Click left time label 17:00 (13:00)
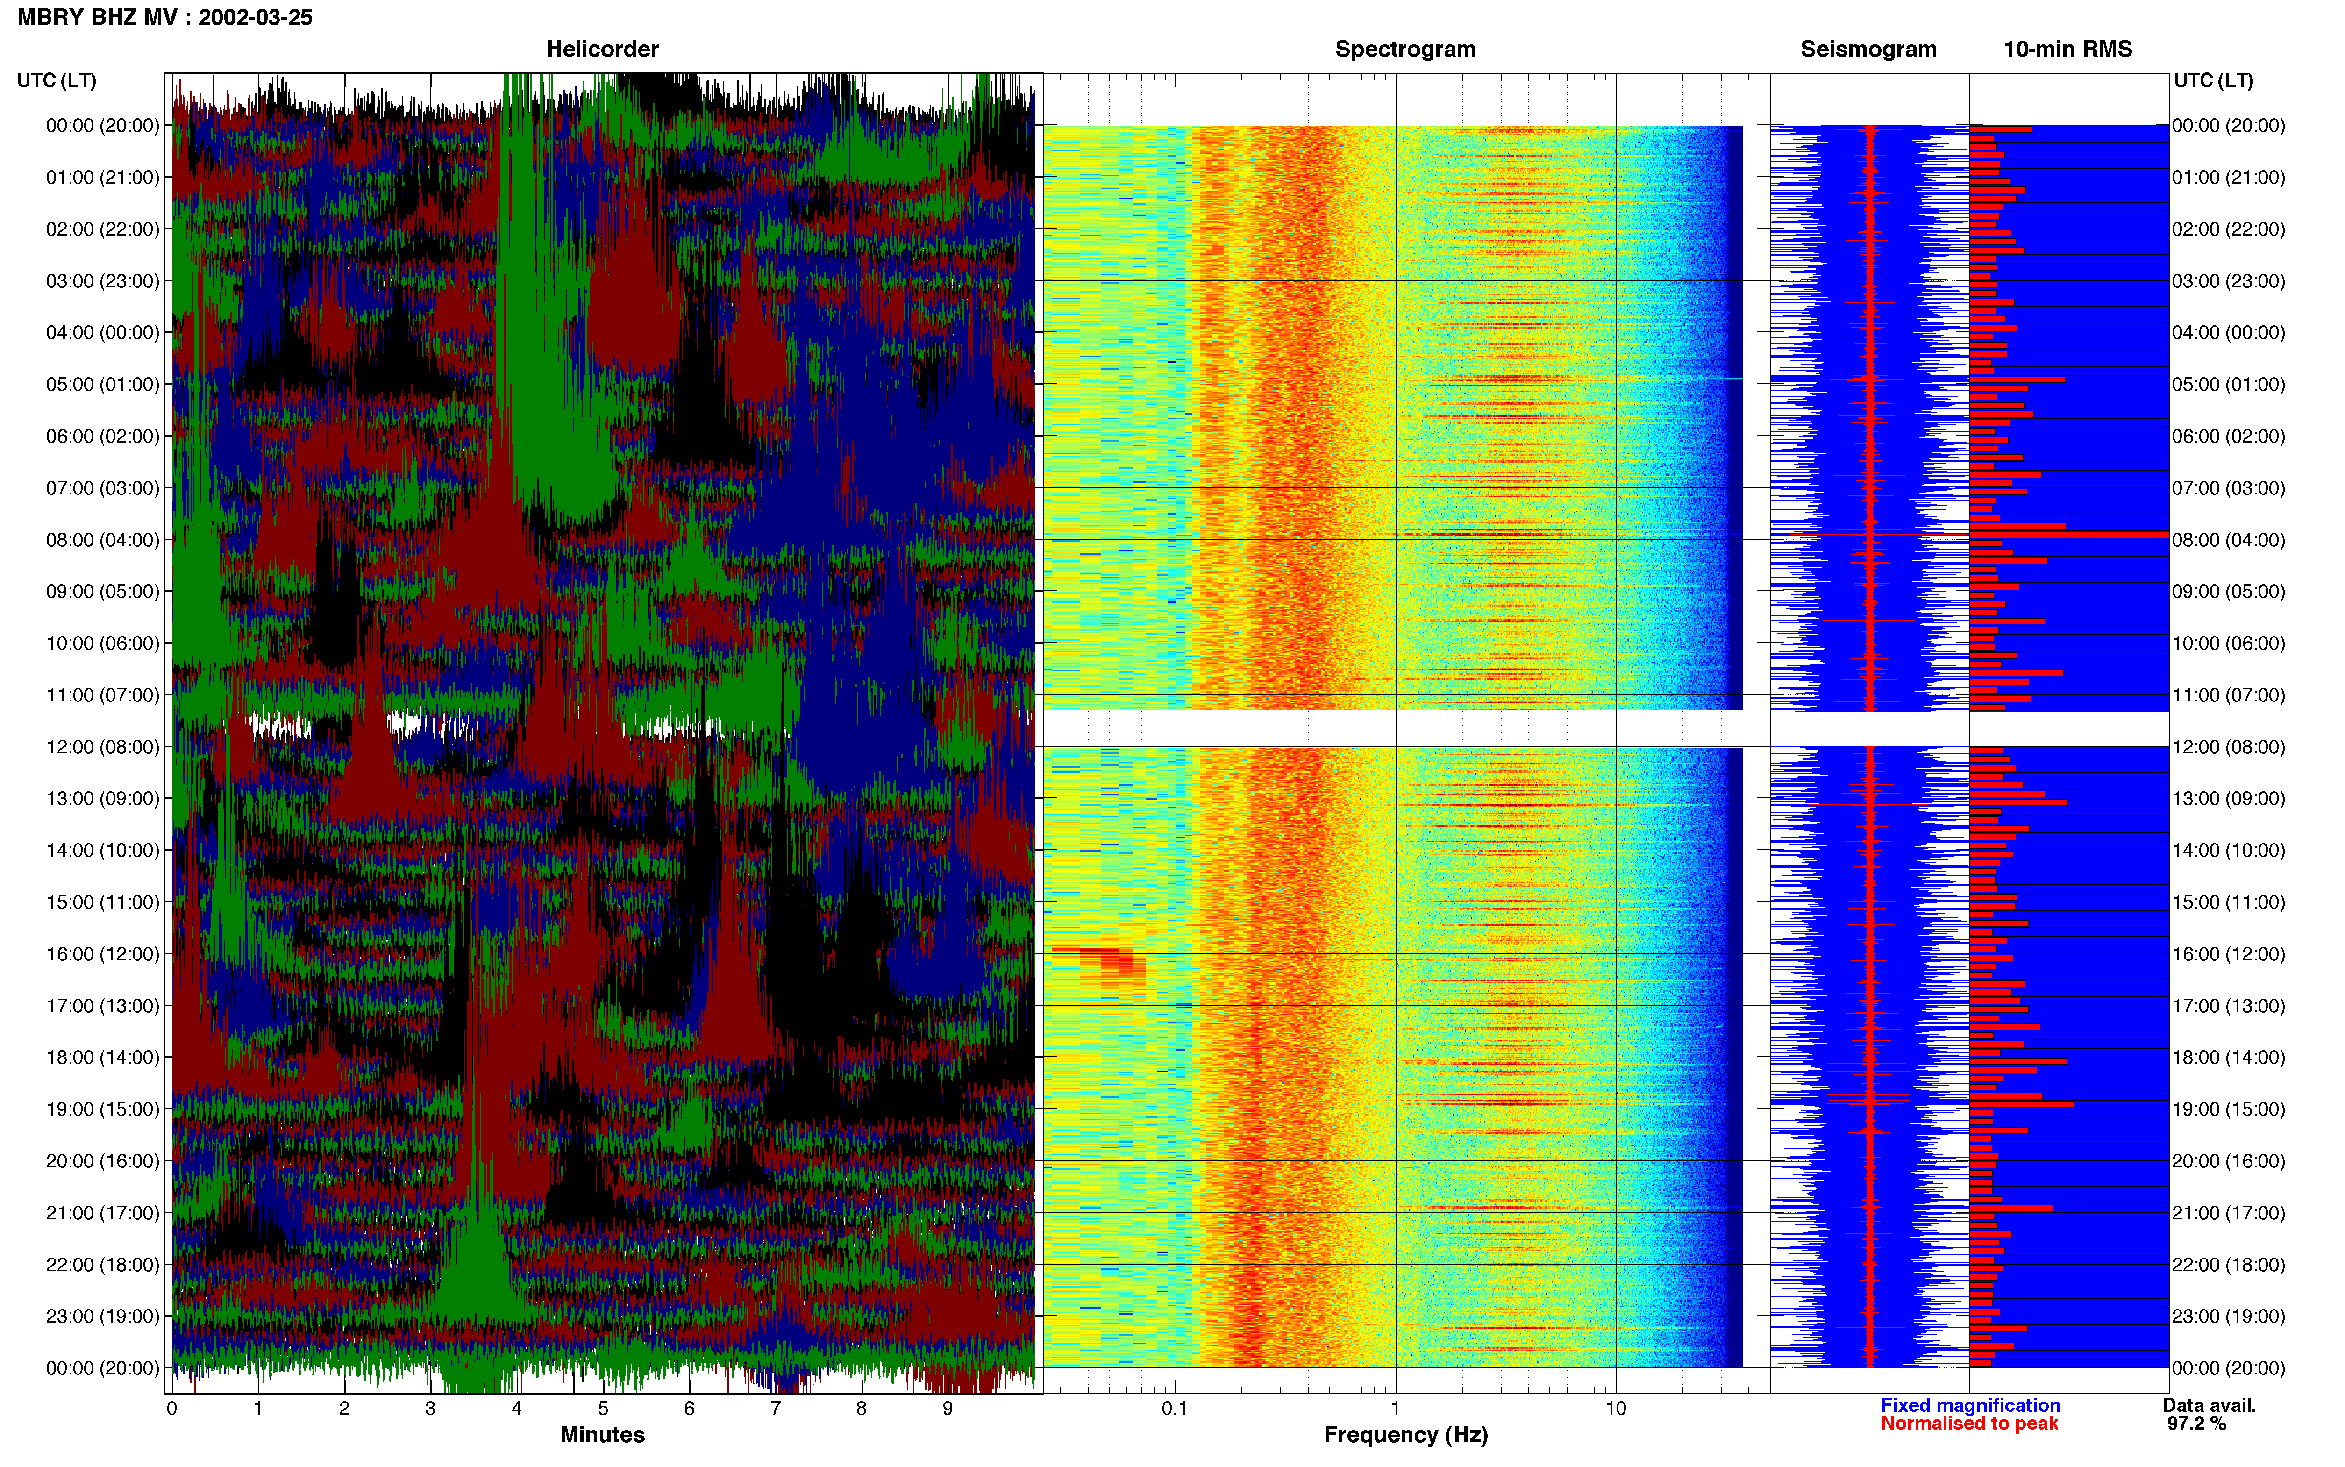 coord(103,1005)
